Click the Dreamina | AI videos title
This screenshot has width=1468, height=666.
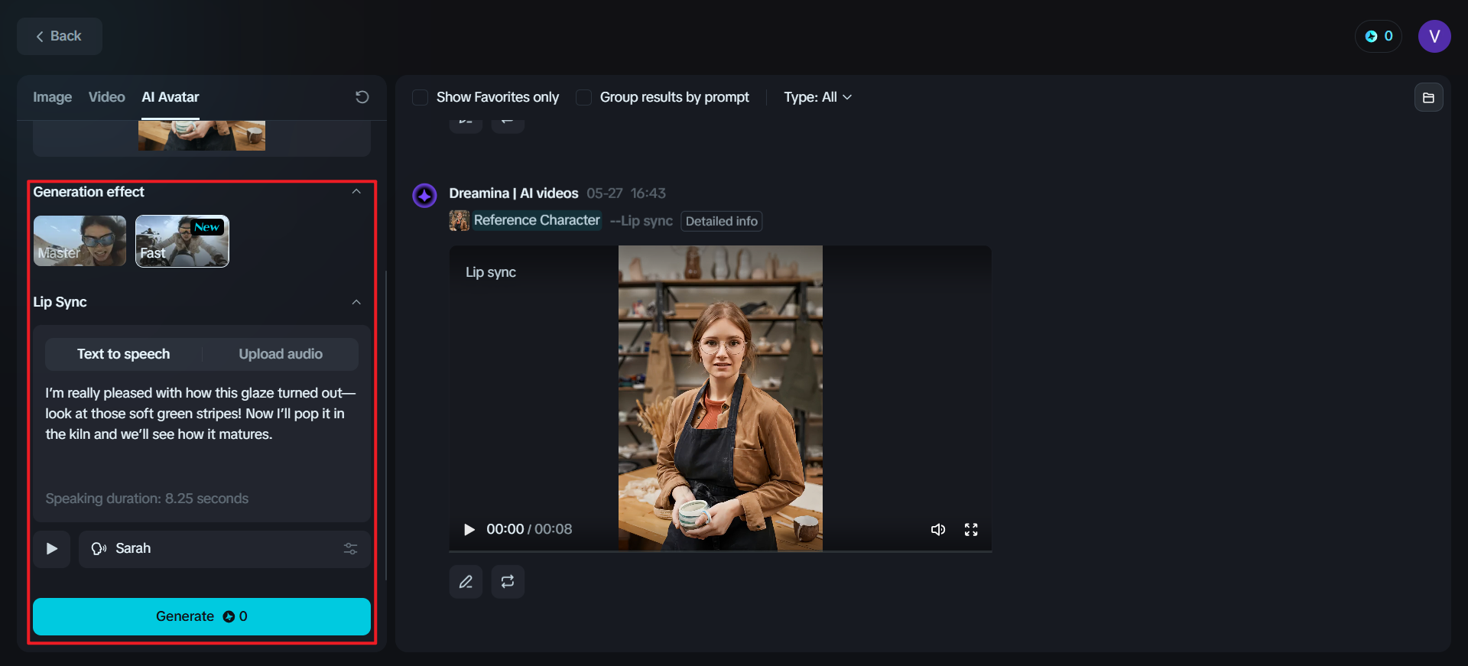pos(514,193)
